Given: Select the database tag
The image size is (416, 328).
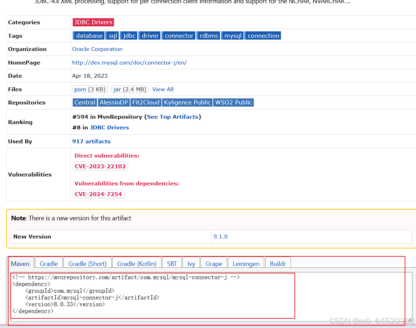Looking at the screenshot, I should point(88,36).
